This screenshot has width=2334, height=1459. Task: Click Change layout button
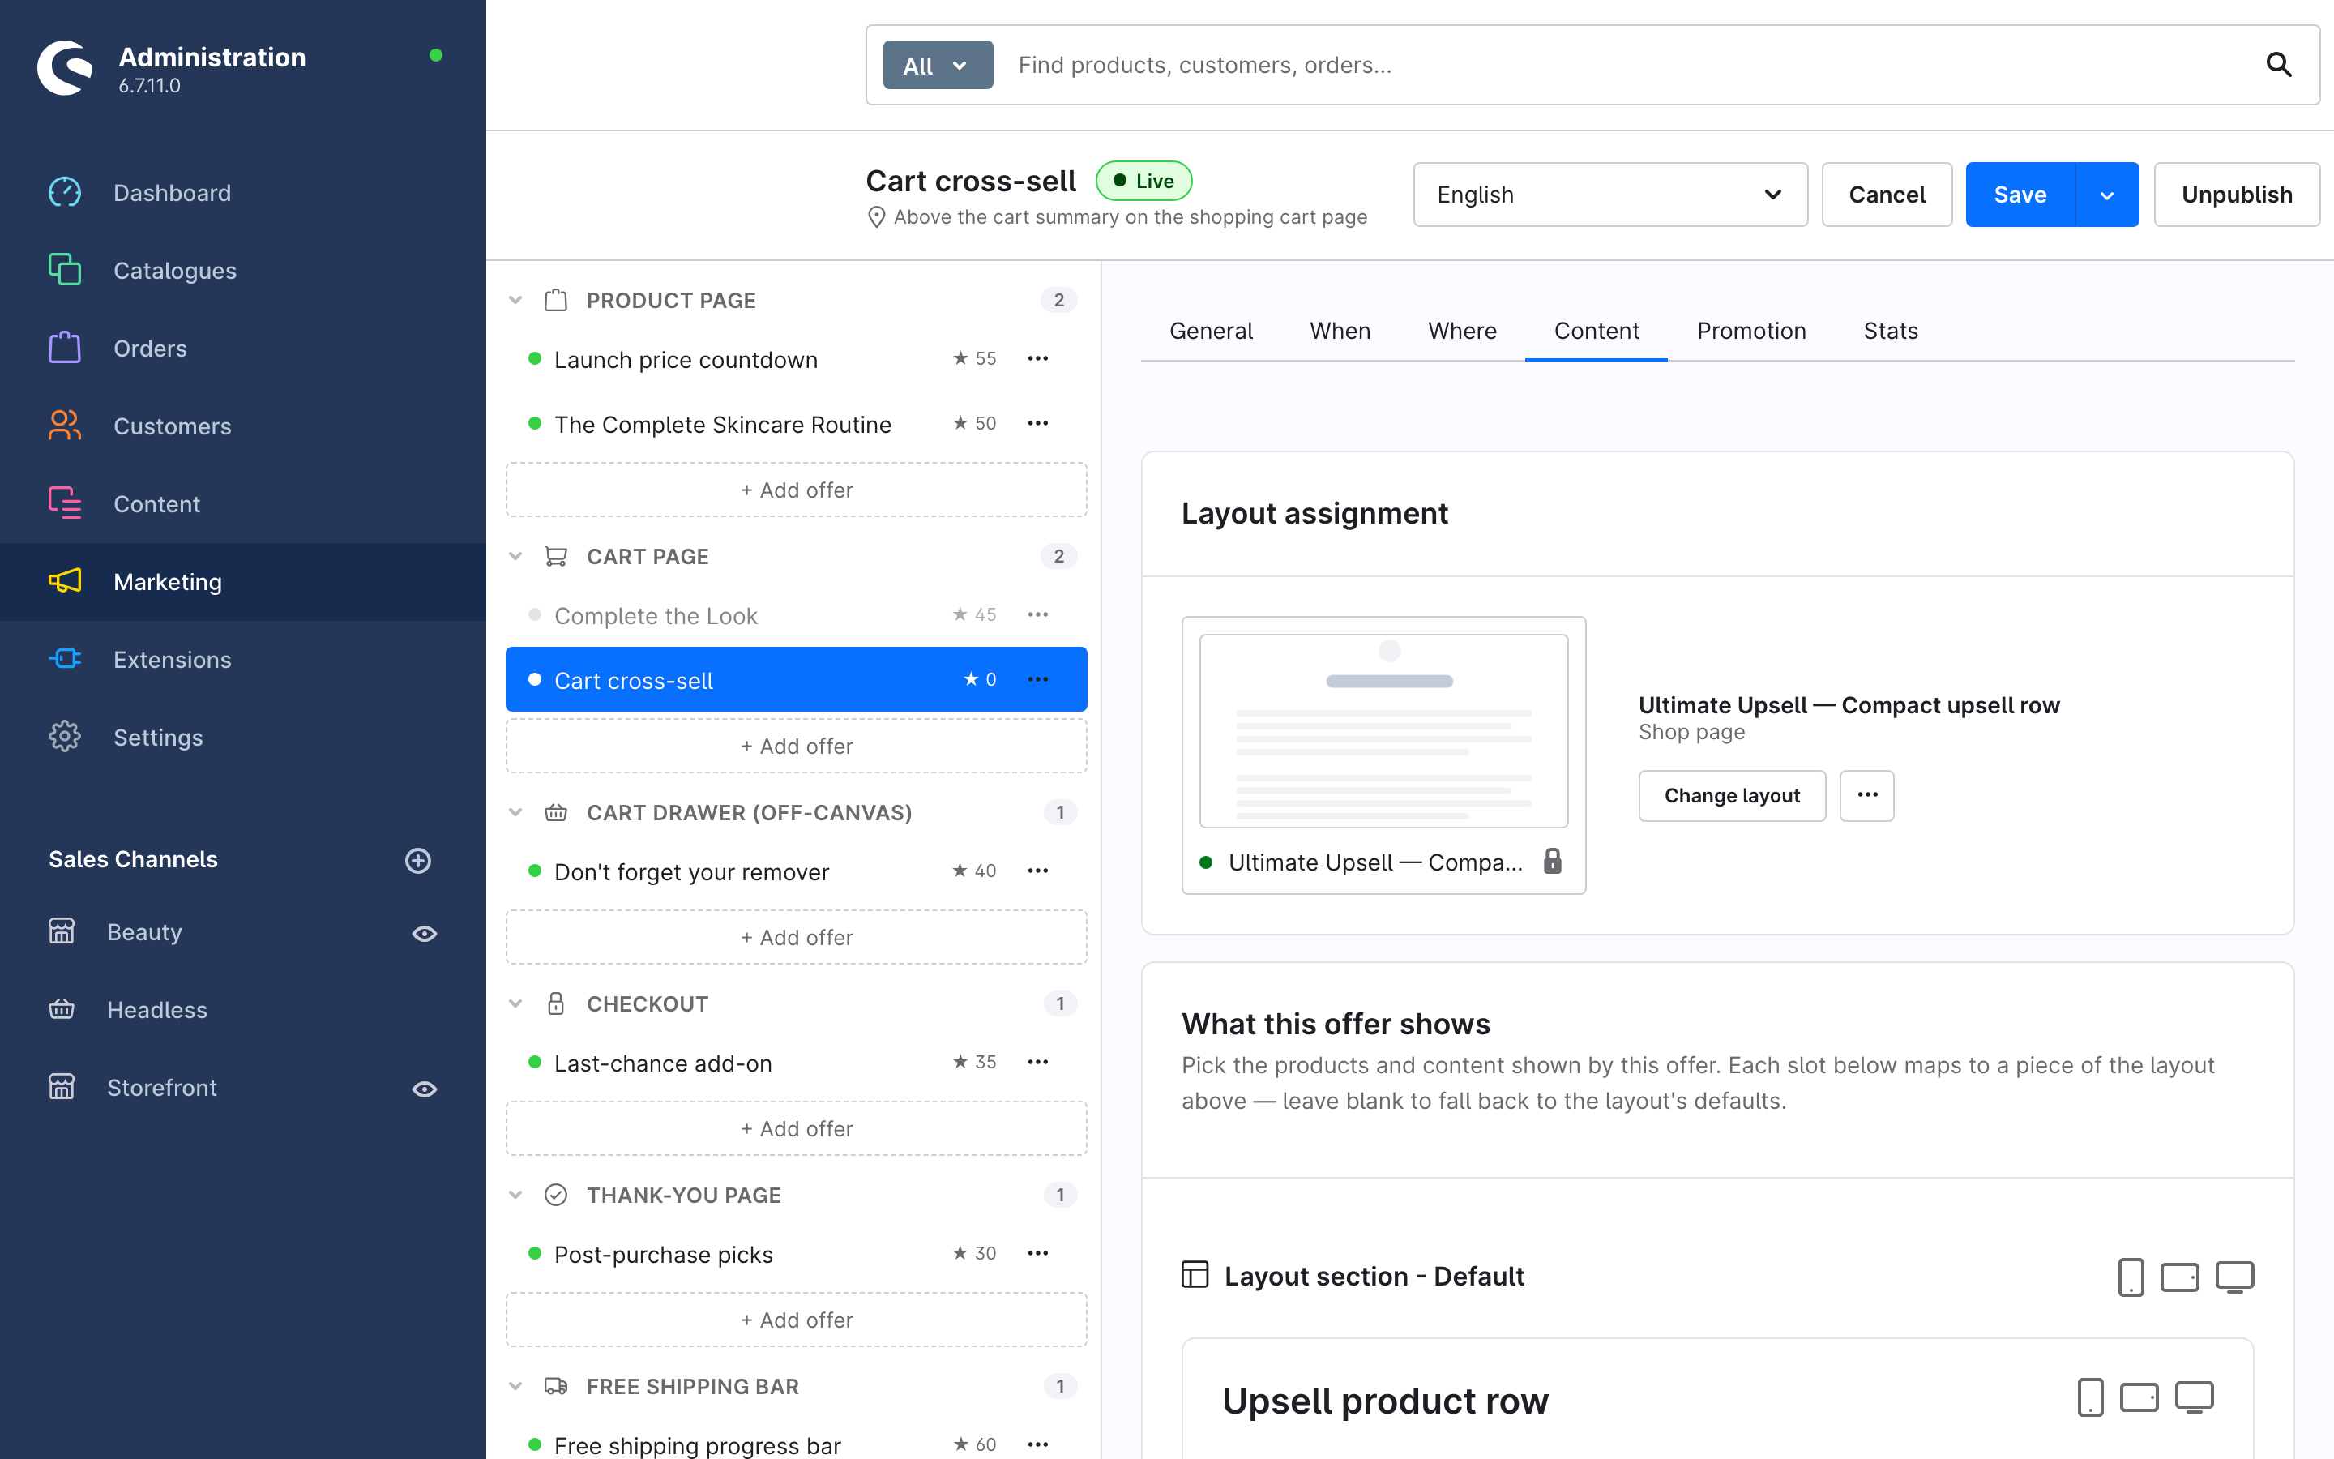1732,795
